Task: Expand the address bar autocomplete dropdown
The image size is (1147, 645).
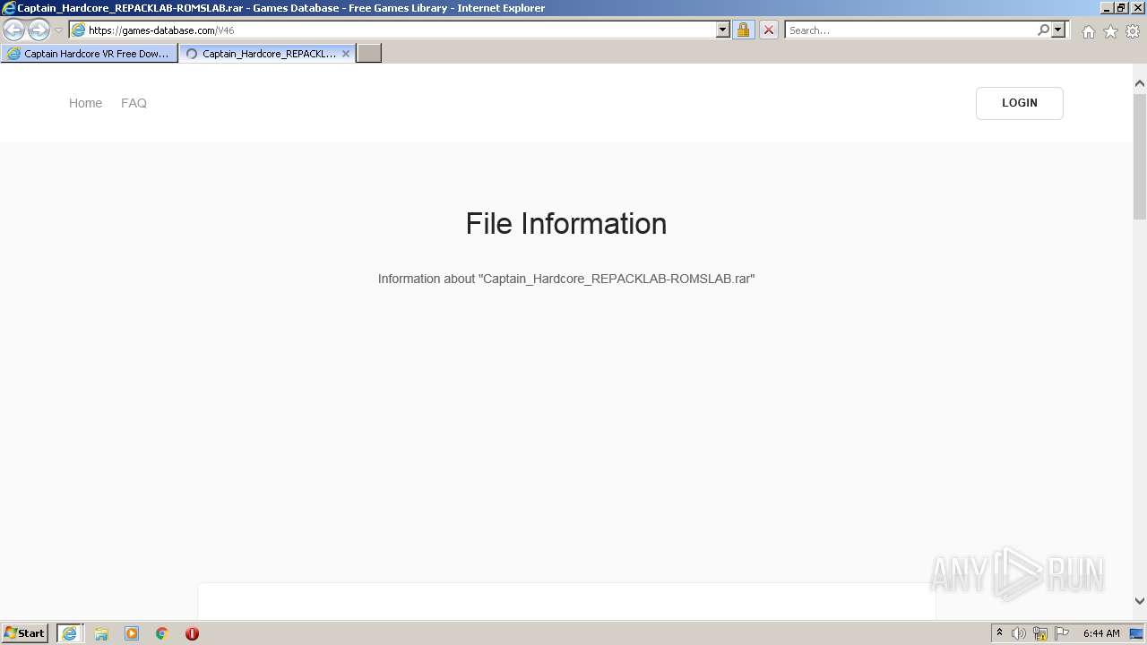Action: (723, 30)
